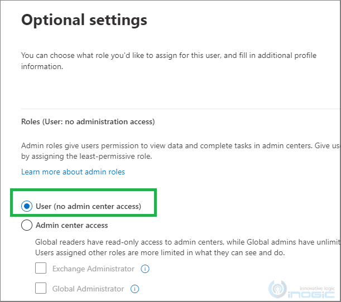Click the "by assigning the least-permissive role" text line
Viewport: 341px width, 302px height.
pyautogui.click(x=87, y=157)
